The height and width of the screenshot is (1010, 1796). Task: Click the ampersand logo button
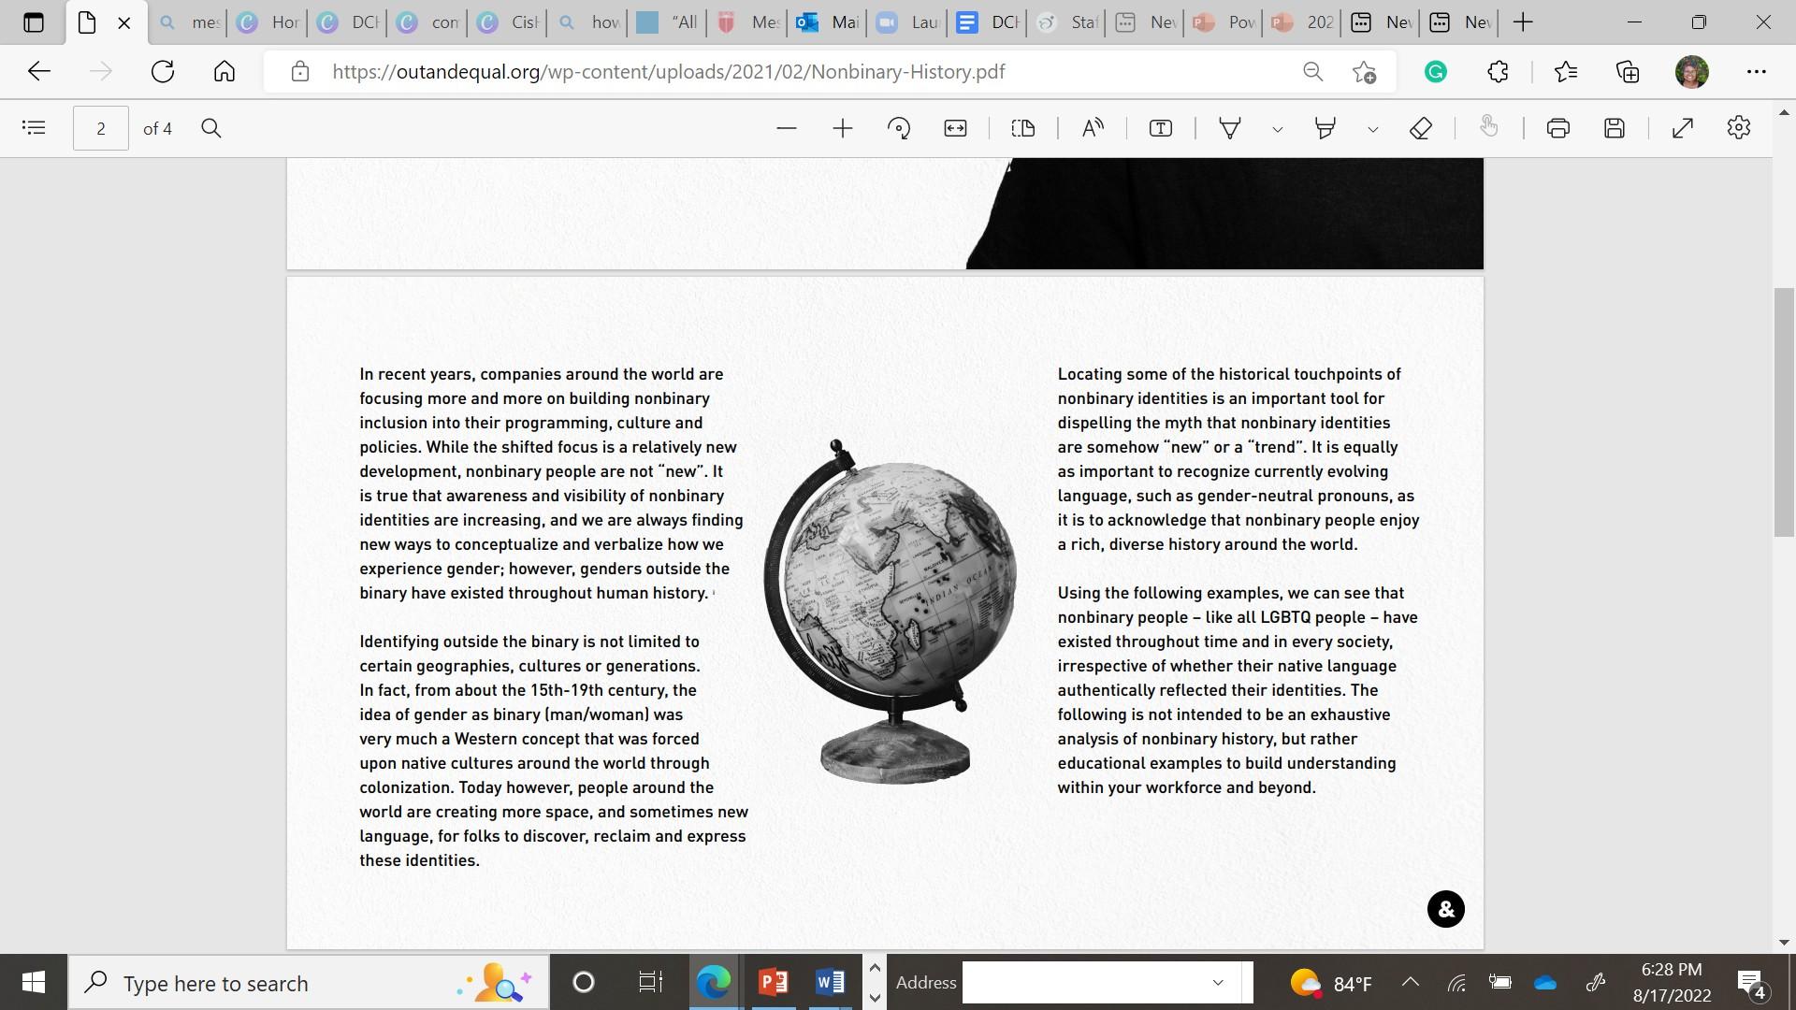(1446, 909)
